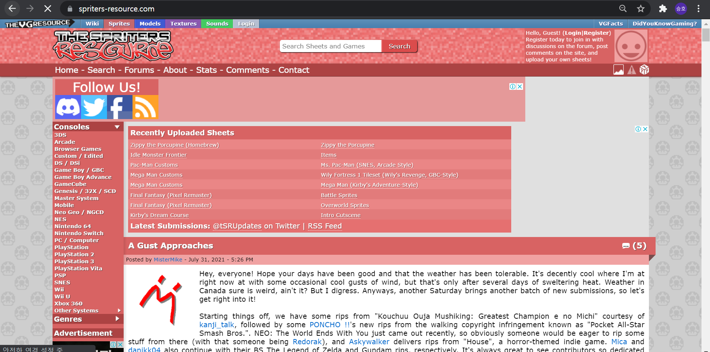Open the RSS feed icon
This screenshot has height=352, width=710.
[145, 107]
